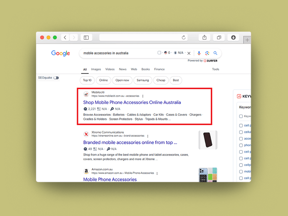Select the Samsung filter chip

point(143,80)
